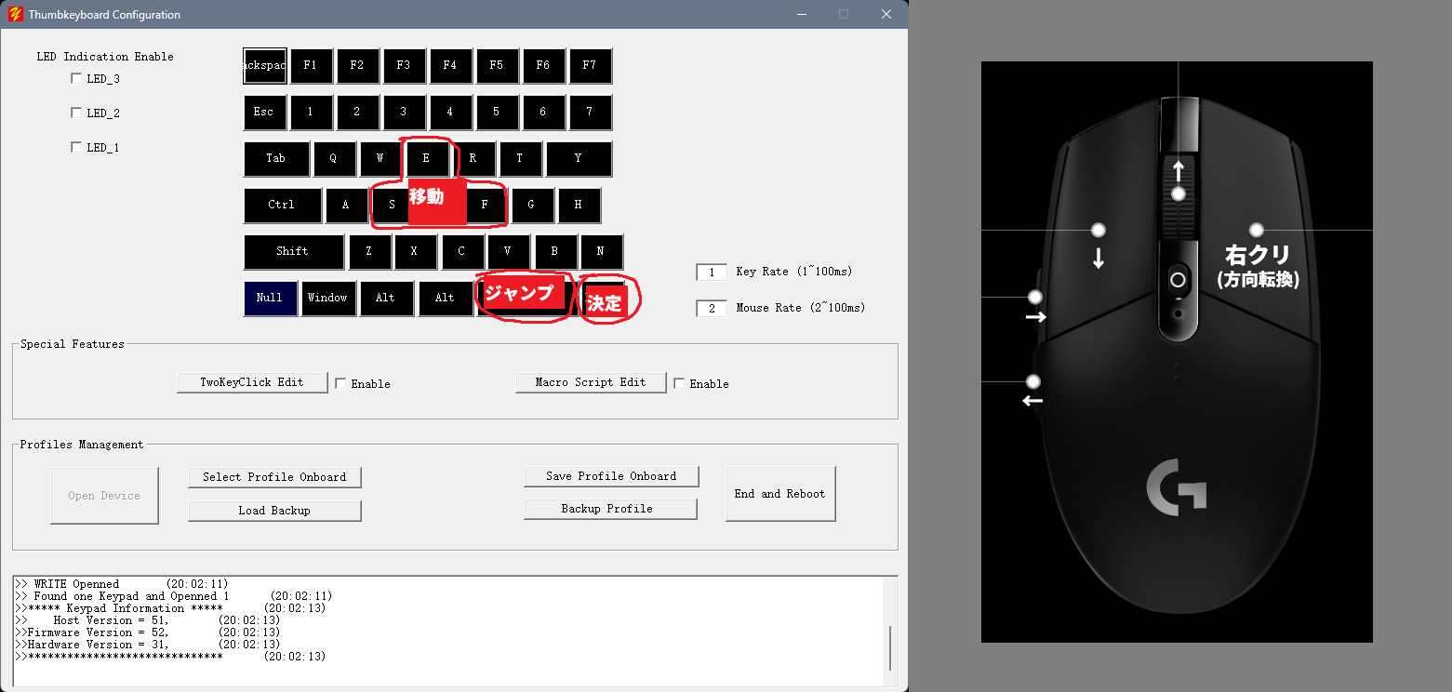Click the Save Profile Onboard button
Screen dimensions: 1452x692
point(610,476)
